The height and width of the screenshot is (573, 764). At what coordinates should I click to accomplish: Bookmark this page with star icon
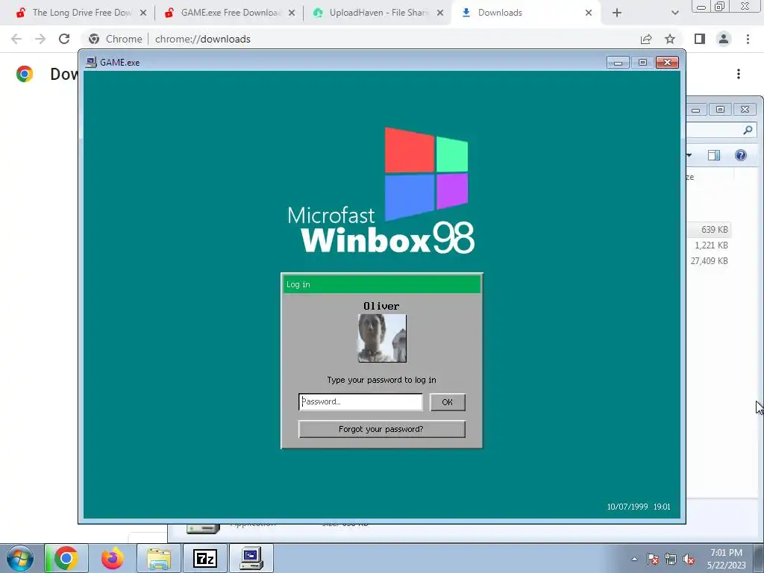pyautogui.click(x=670, y=39)
